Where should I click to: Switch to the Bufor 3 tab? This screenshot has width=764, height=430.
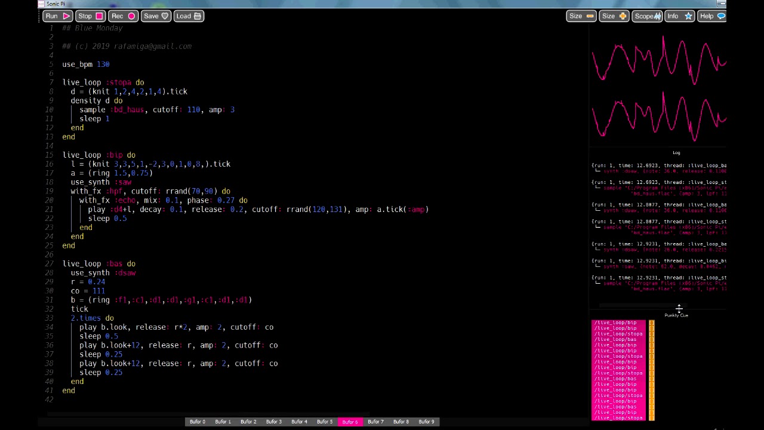point(274,422)
